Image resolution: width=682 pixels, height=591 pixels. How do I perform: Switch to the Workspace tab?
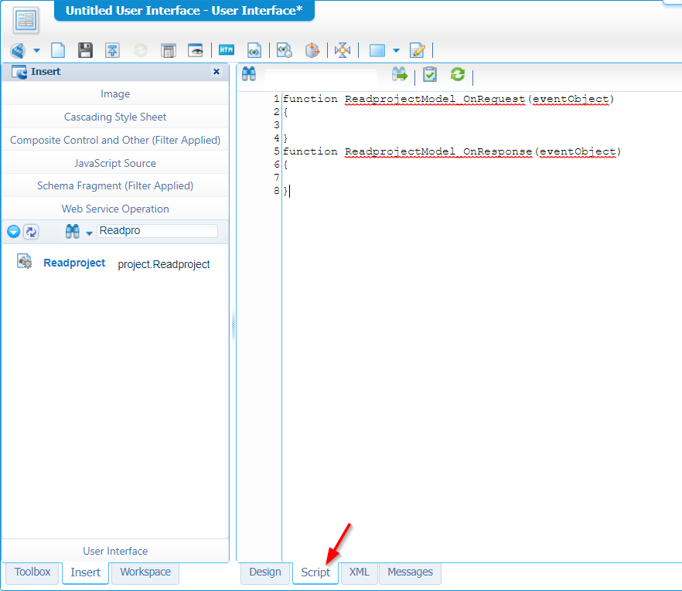(145, 572)
